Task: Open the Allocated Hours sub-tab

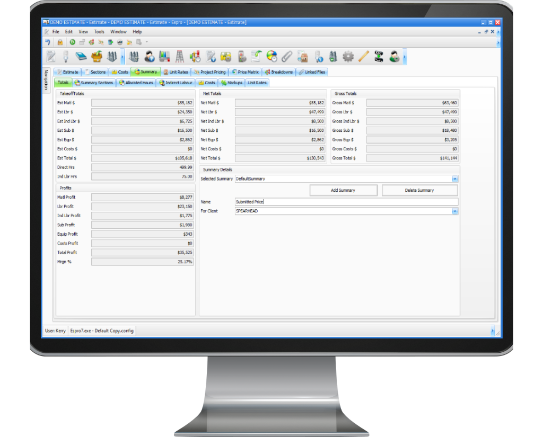Action: coord(136,83)
